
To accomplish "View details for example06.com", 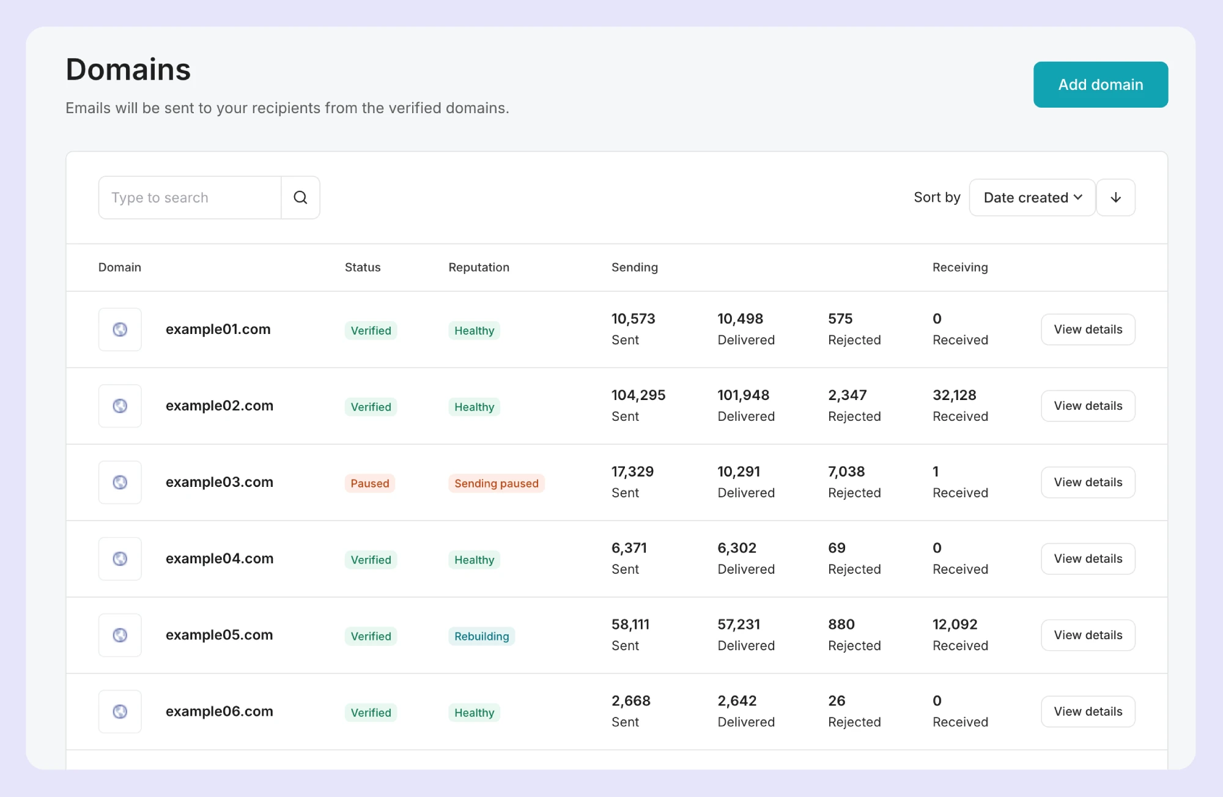I will coord(1088,712).
